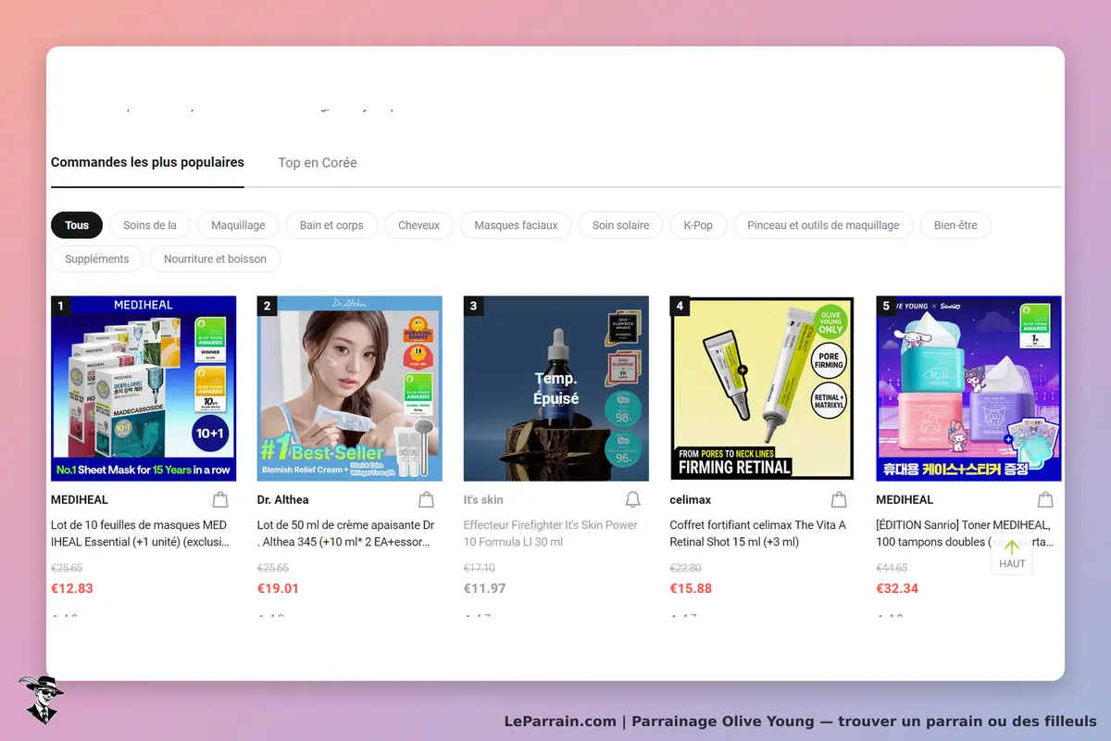Filter by Nourriture et boisson

click(215, 259)
